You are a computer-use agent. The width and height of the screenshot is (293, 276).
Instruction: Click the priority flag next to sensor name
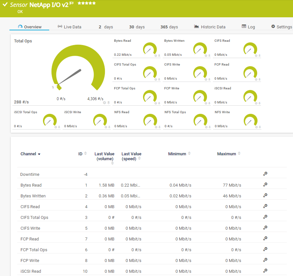point(72,4)
